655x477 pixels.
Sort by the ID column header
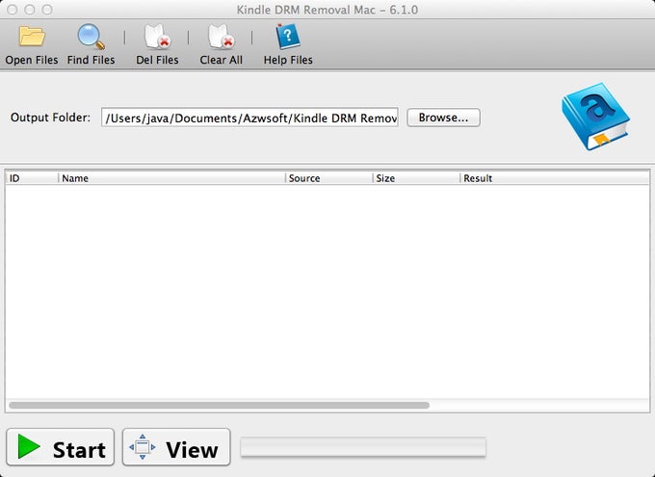point(32,178)
